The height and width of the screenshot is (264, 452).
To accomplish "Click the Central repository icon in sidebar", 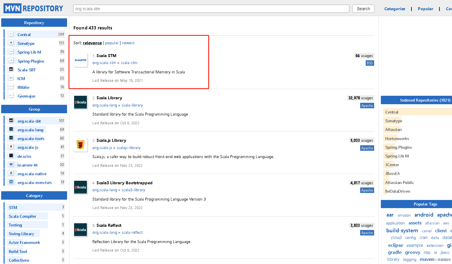I will click(x=11, y=34).
